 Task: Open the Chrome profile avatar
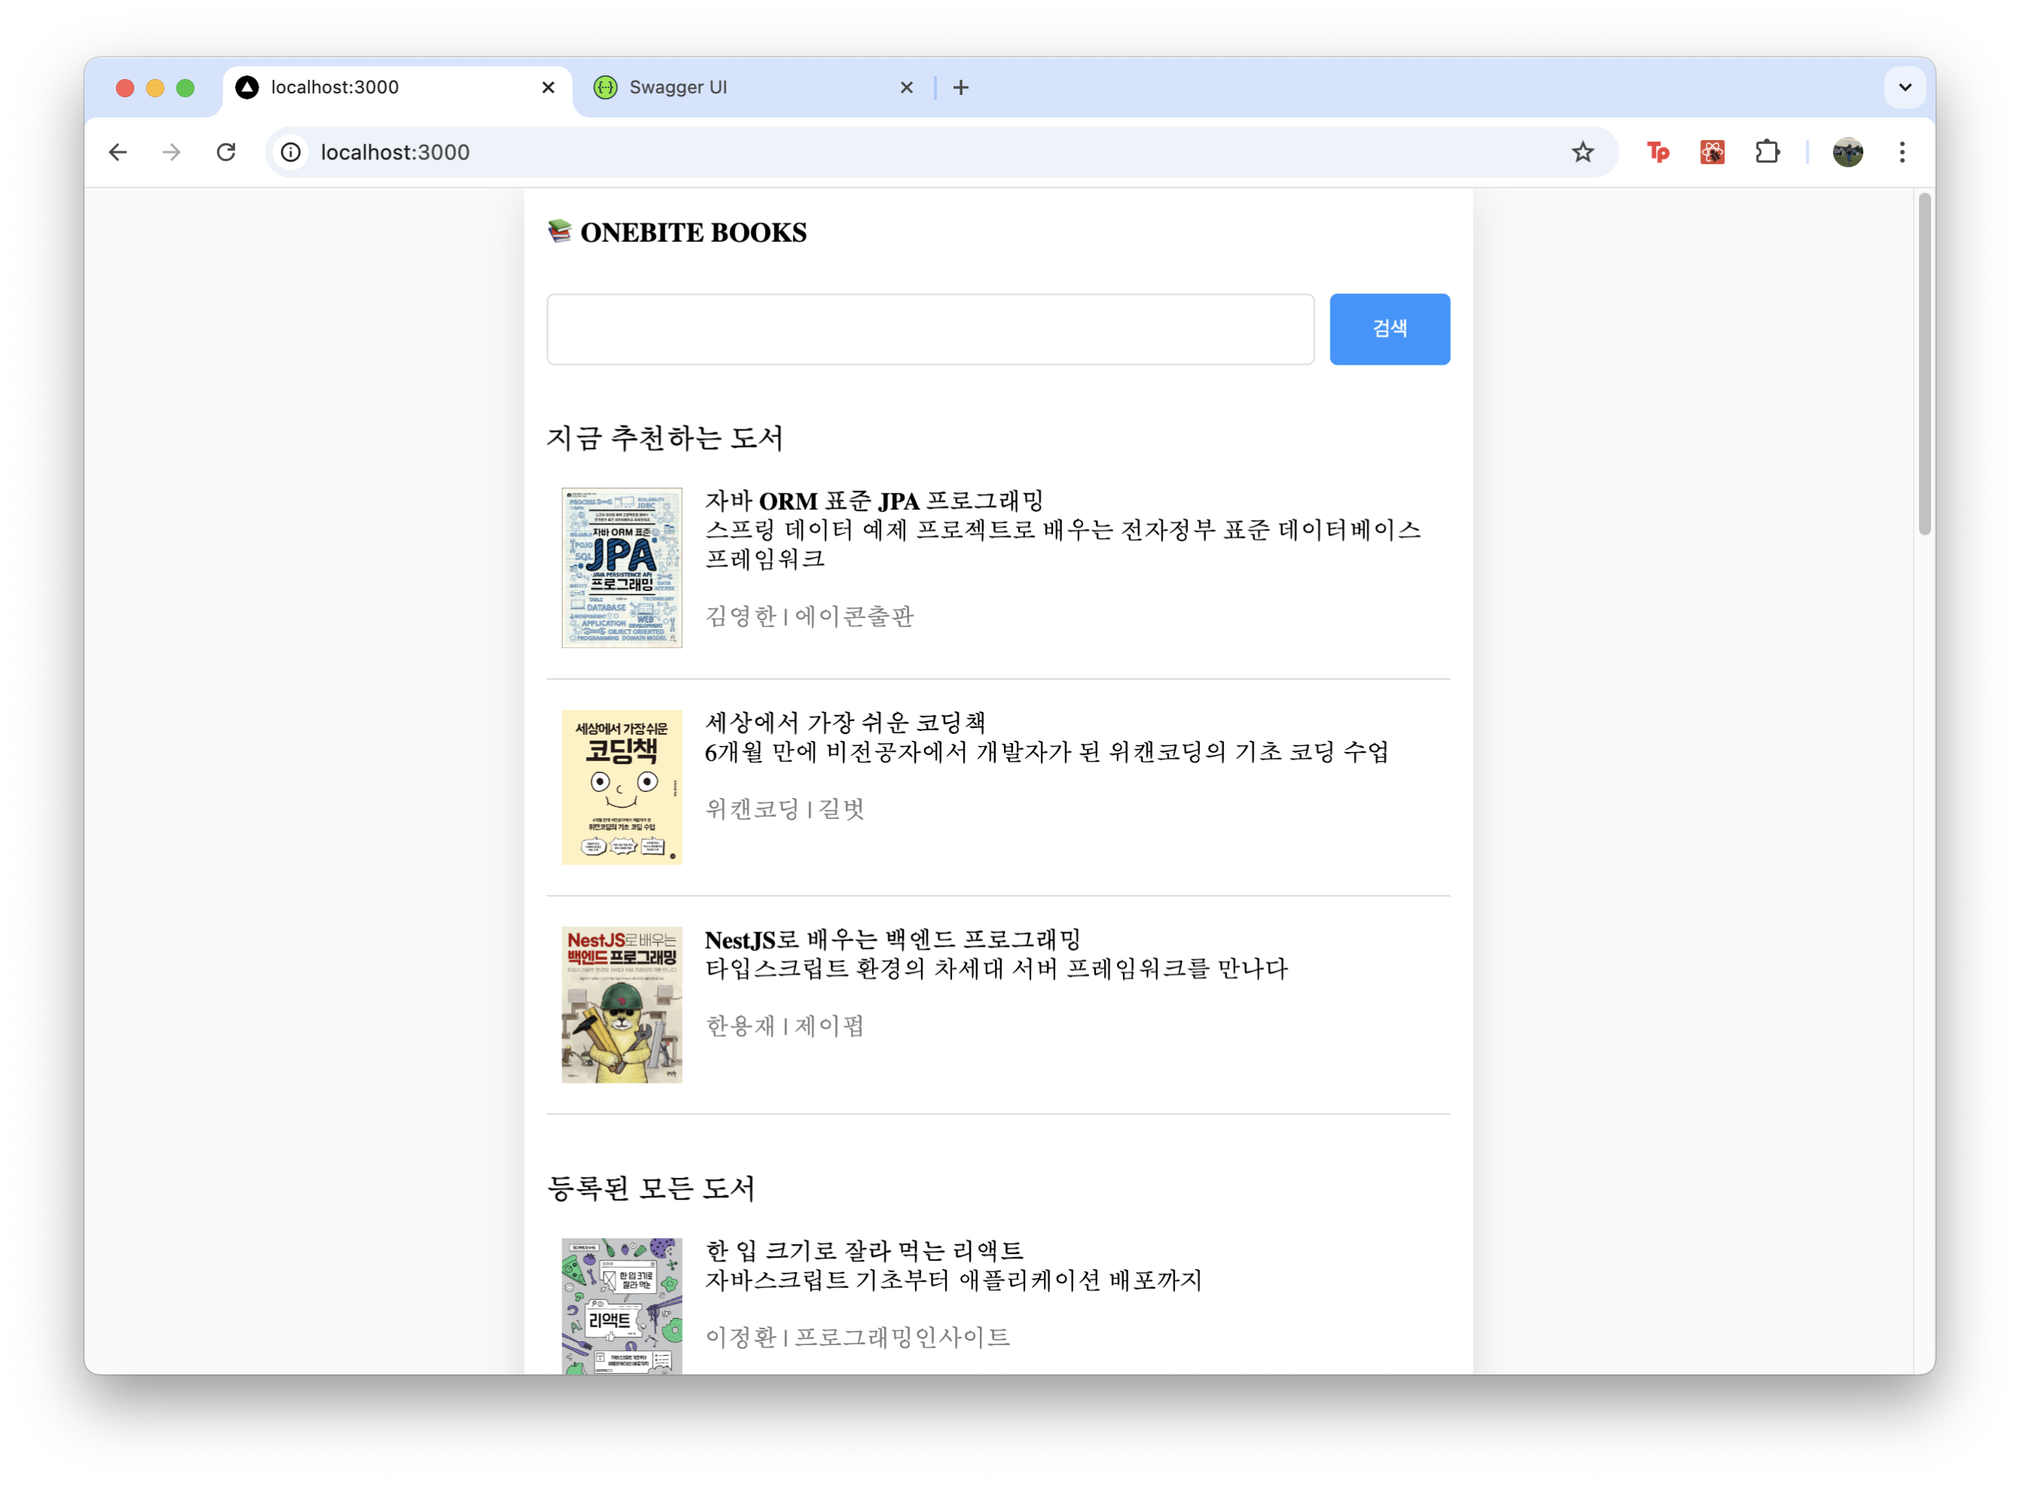coord(1848,152)
